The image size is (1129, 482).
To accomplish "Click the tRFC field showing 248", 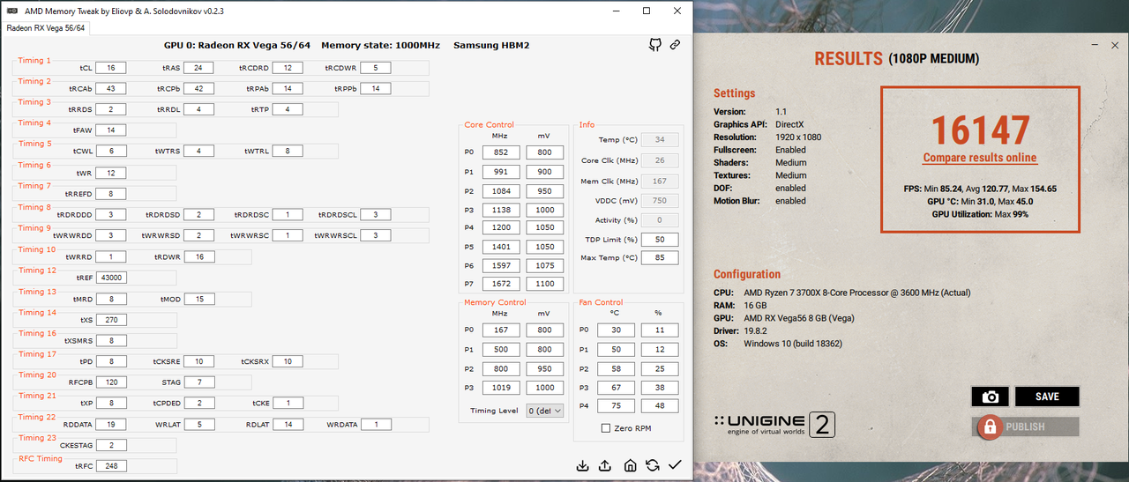I will pyautogui.click(x=111, y=466).
